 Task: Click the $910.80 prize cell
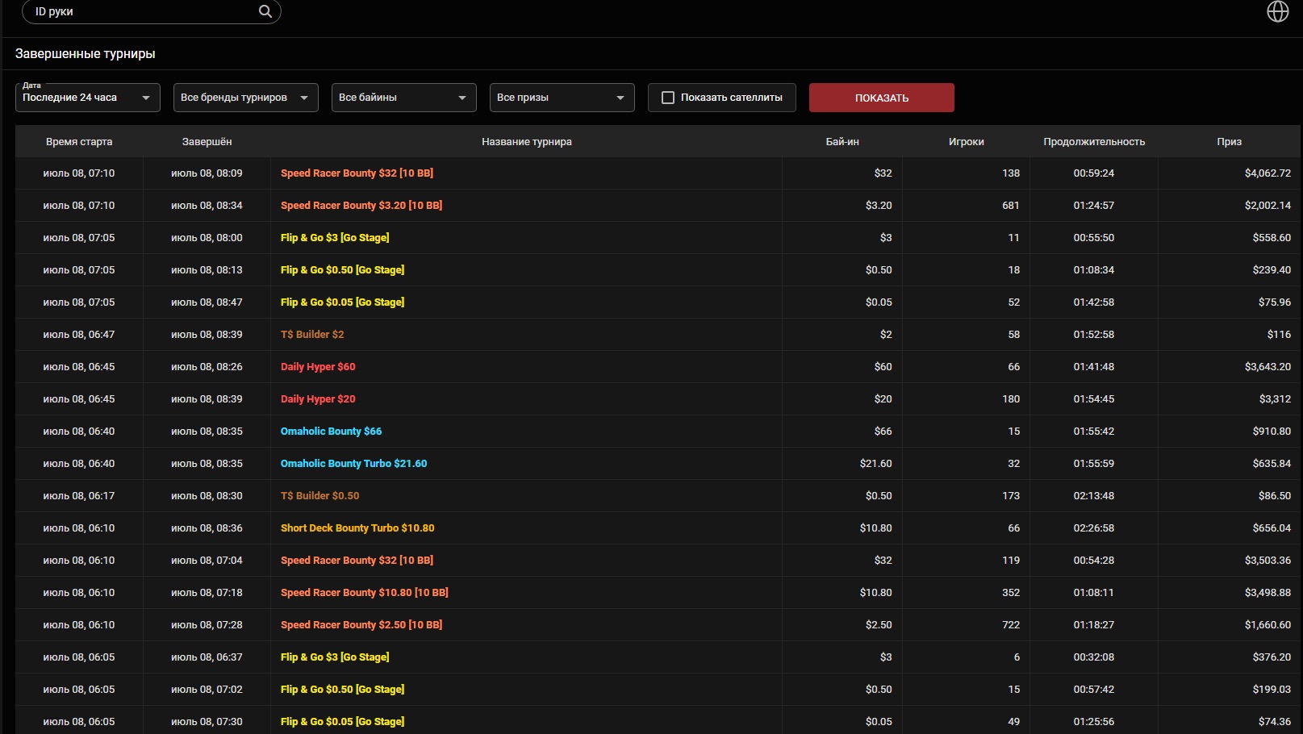pos(1272,432)
